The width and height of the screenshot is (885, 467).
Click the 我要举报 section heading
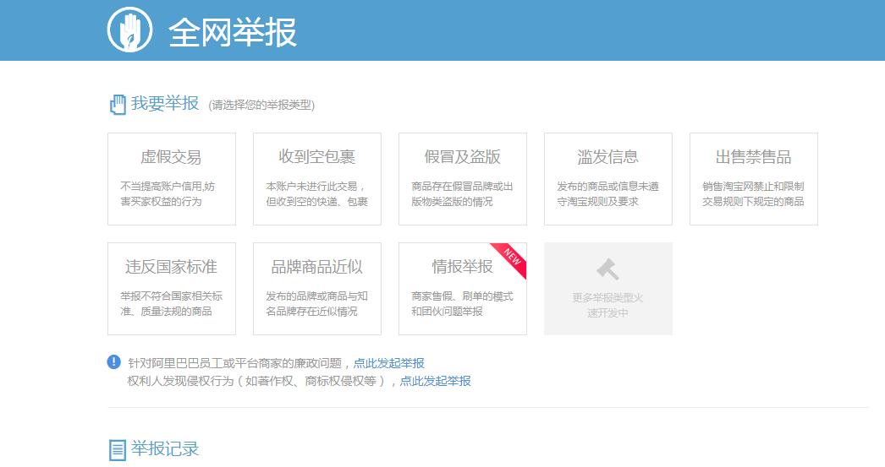pos(165,103)
